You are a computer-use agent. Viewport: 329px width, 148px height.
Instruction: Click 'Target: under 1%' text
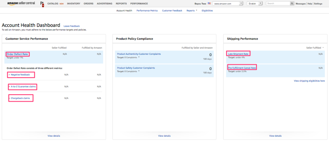tap(15, 58)
